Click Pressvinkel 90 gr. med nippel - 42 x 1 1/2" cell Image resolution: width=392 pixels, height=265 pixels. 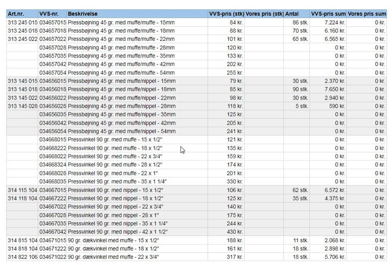pyautogui.click(x=118, y=232)
